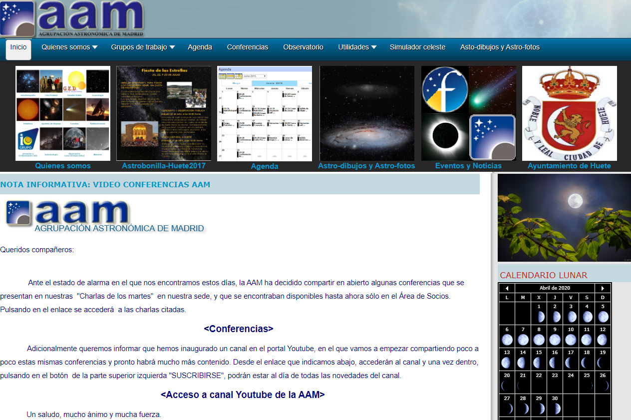This screenshot has height=420, width=631.
Task: Go to the Simulador celeste page
Action: [417, 47]
